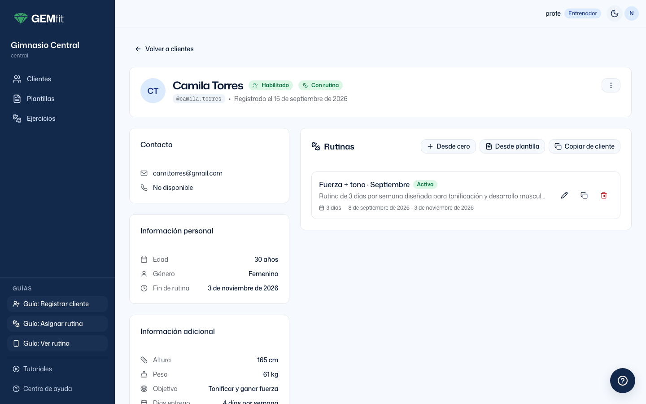Click the Con rutina badge
646x404 pixels.
click(x=320, y=85)
